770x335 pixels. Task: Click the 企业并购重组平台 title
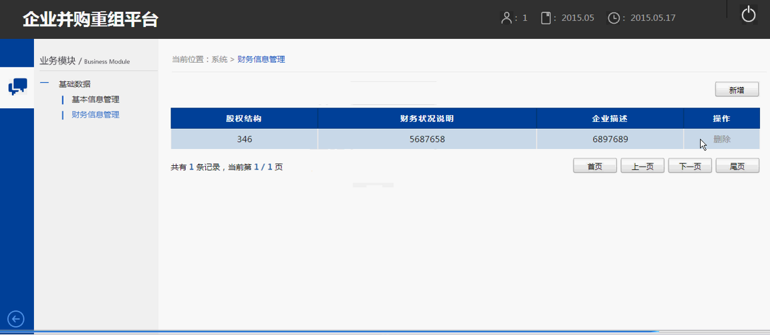point(90,19)
